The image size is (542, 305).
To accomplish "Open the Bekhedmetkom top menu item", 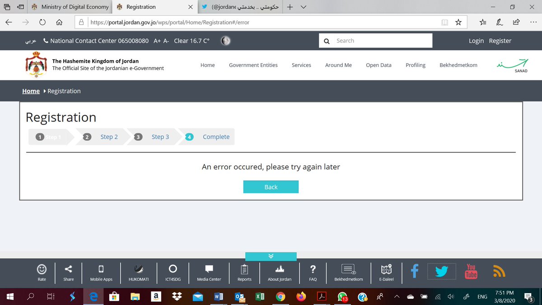I will pos(458,65).
